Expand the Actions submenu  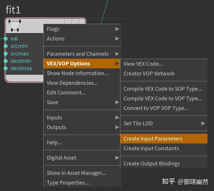point(82,38)
